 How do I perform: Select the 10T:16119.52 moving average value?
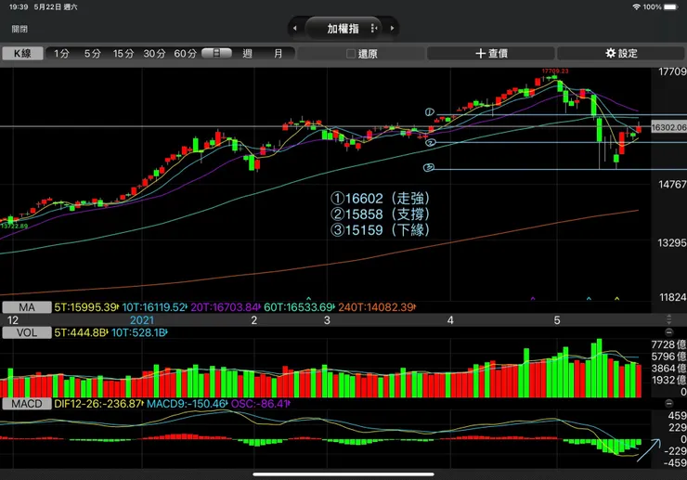155,307
